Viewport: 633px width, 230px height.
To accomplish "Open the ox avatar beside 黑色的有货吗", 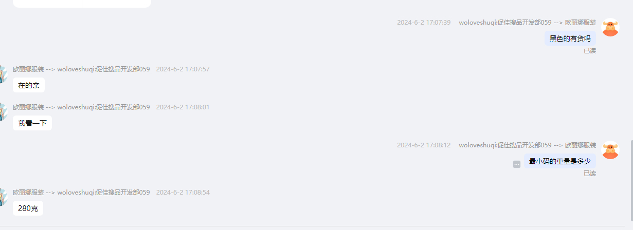I will [x=610, y=27].
